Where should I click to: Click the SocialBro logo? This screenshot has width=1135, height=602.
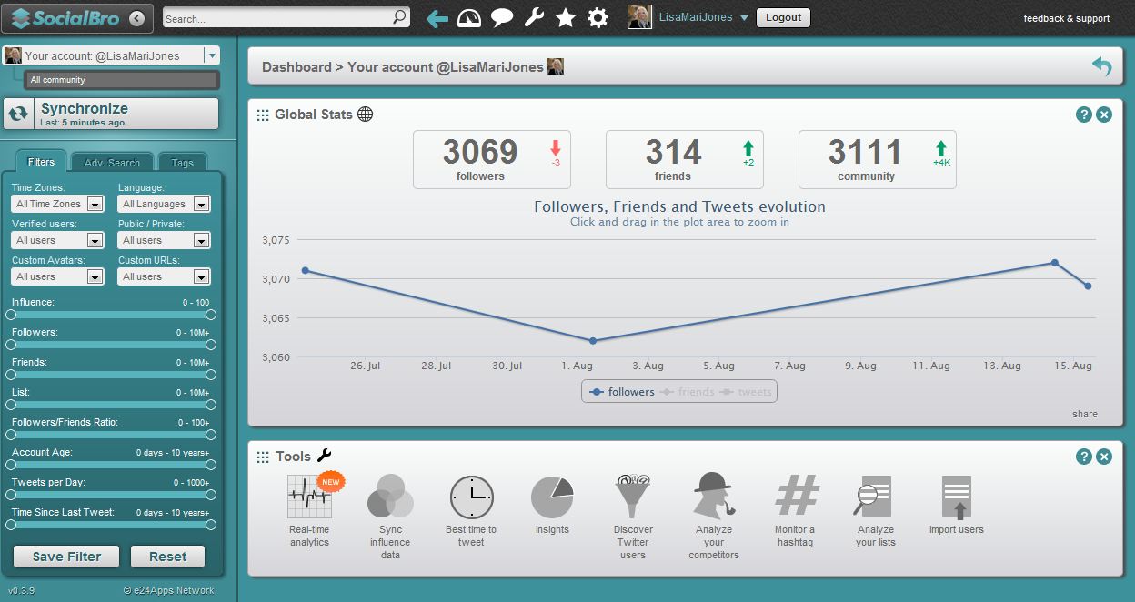(x=64, y=17)
